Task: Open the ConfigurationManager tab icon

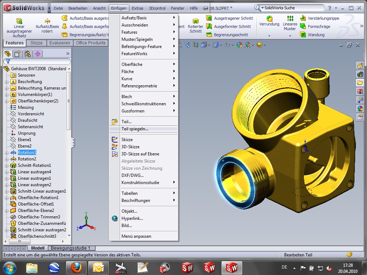Action: pos(27,54)
